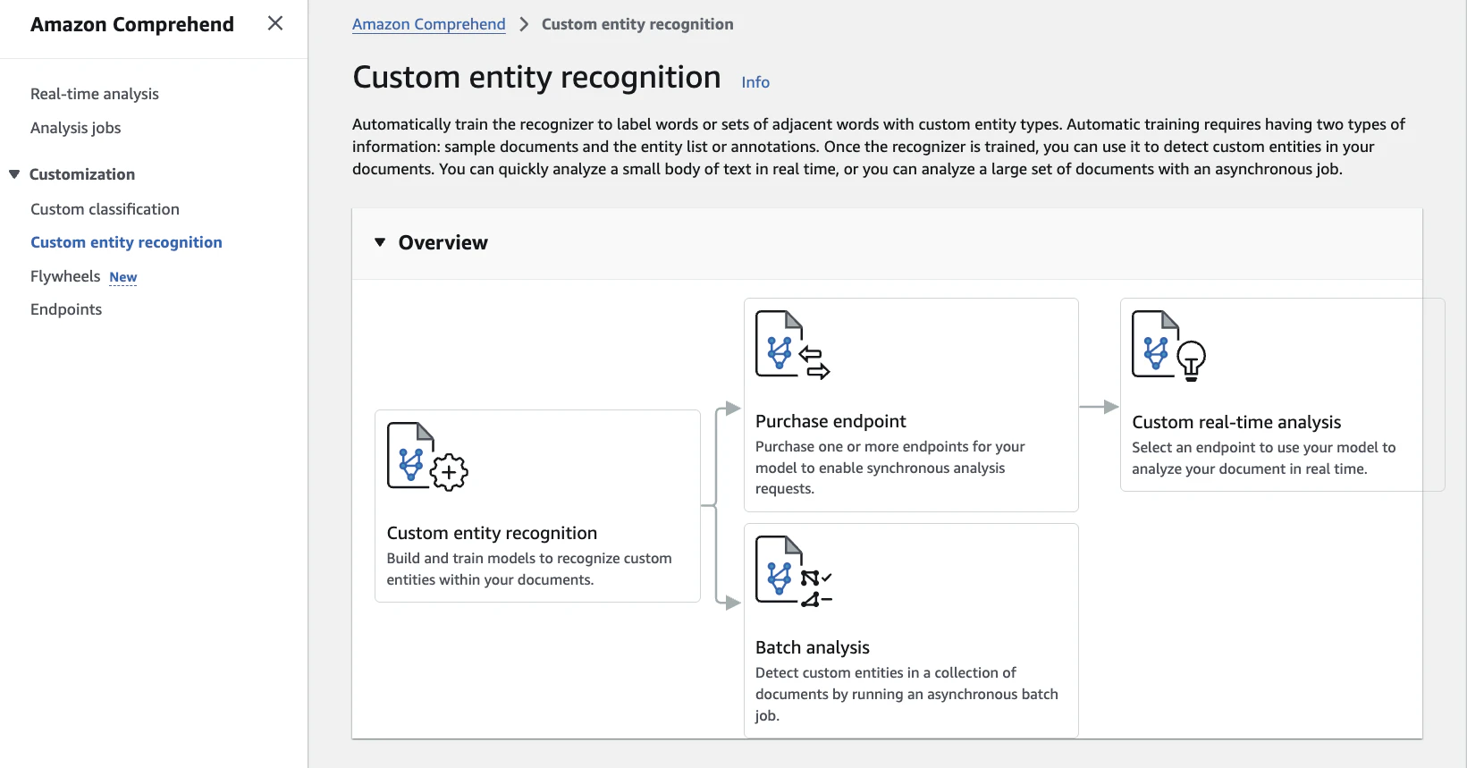The height and width of the screenshot is (768, 1467).
Task: Click the New badge next to Flywheels
Action: [x=123, y=277]
